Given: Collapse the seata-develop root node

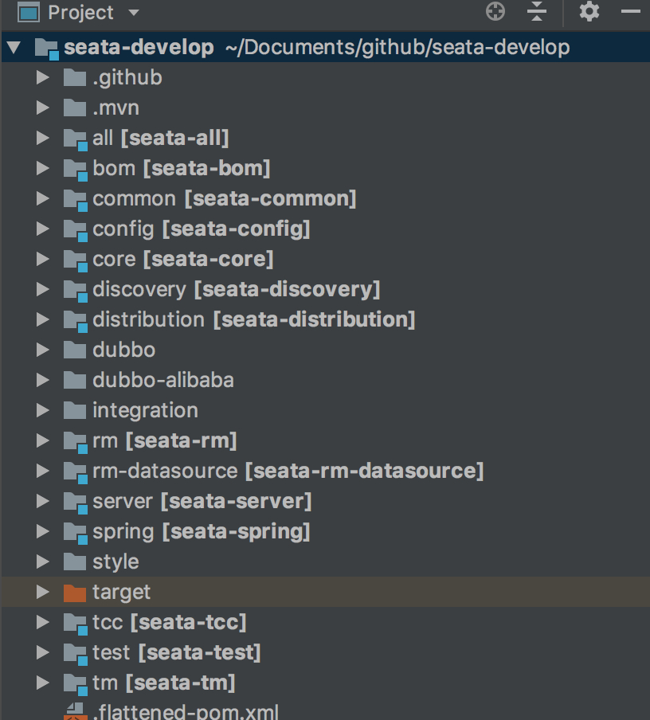Looking at the screenshot, I should click(14, 47).
